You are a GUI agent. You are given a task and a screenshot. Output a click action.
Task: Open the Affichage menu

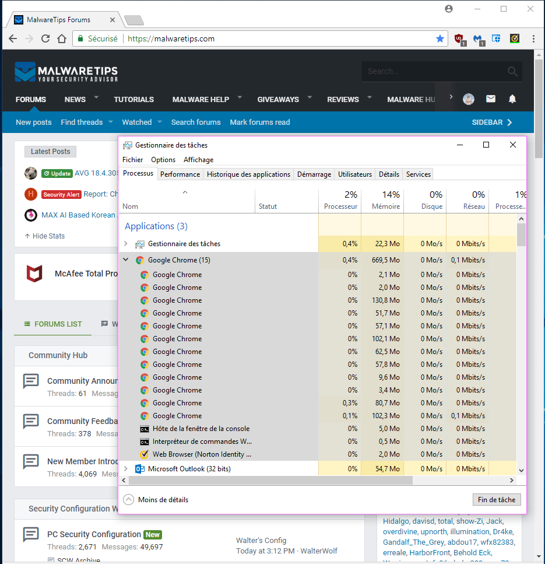pyautogui.click(x=198, y=160)
